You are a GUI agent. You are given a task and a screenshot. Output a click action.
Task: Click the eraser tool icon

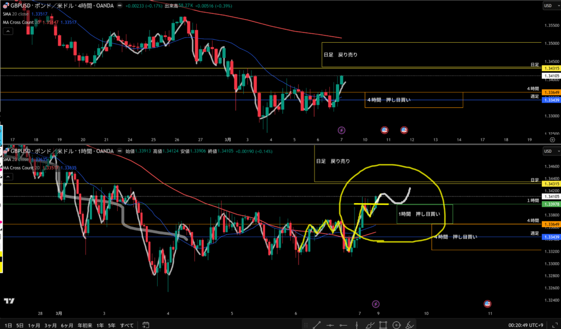click(x=409, y=325)
